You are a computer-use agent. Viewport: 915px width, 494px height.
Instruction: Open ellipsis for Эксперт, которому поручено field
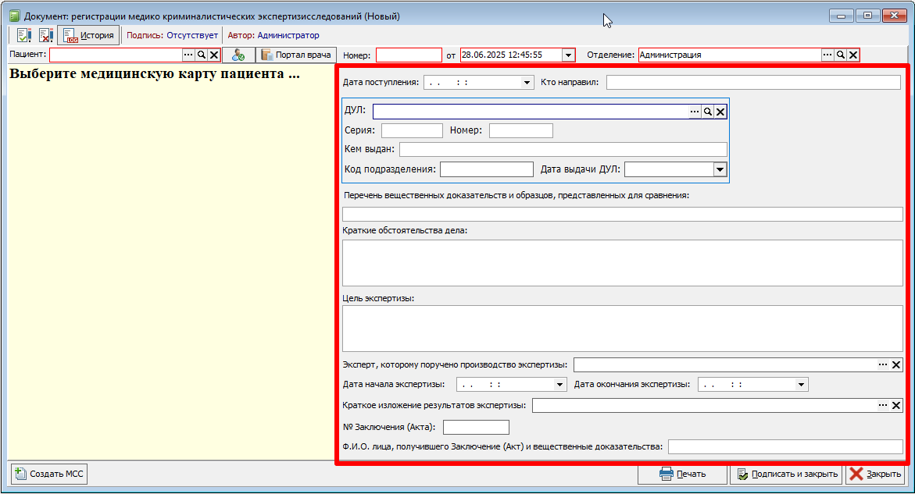[883, 365]
